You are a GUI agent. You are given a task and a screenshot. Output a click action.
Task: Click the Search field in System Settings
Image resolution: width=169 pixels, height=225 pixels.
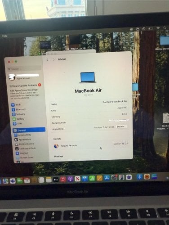point(24,69)
